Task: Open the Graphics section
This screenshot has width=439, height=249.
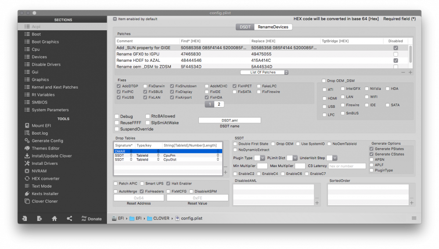Action: (62, 80)
